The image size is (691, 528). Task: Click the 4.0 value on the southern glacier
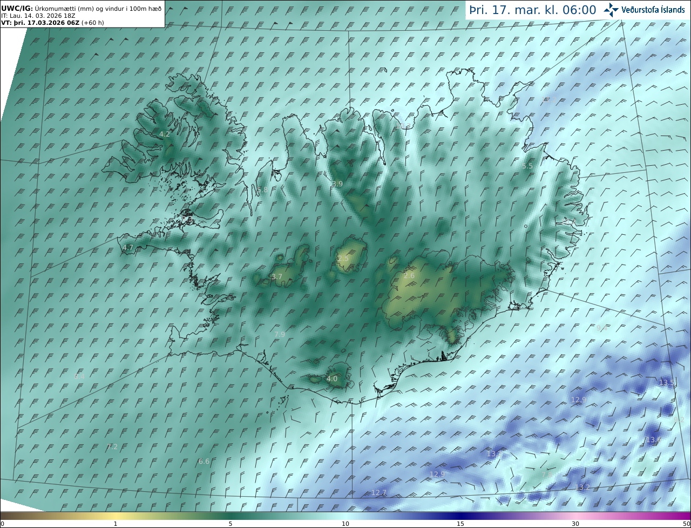click(332, 379)
